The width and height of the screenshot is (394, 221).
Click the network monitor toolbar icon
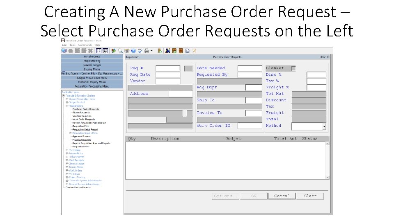point(64,51)
